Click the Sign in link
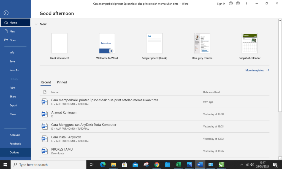This screenshot has height=169, width=282. 221,4
